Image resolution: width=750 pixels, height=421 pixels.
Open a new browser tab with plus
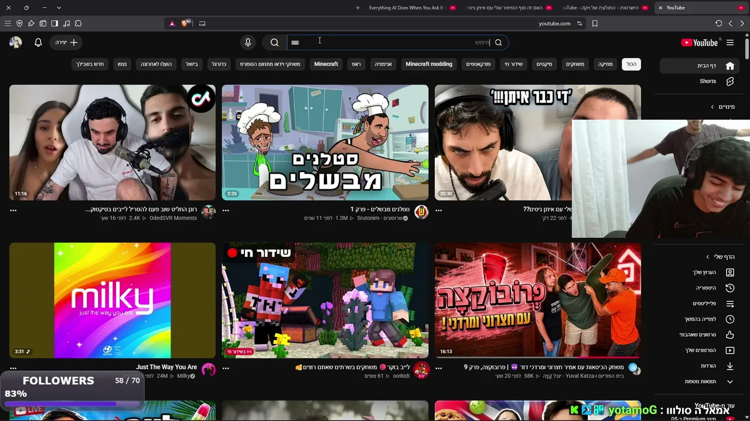click(358, 8)
